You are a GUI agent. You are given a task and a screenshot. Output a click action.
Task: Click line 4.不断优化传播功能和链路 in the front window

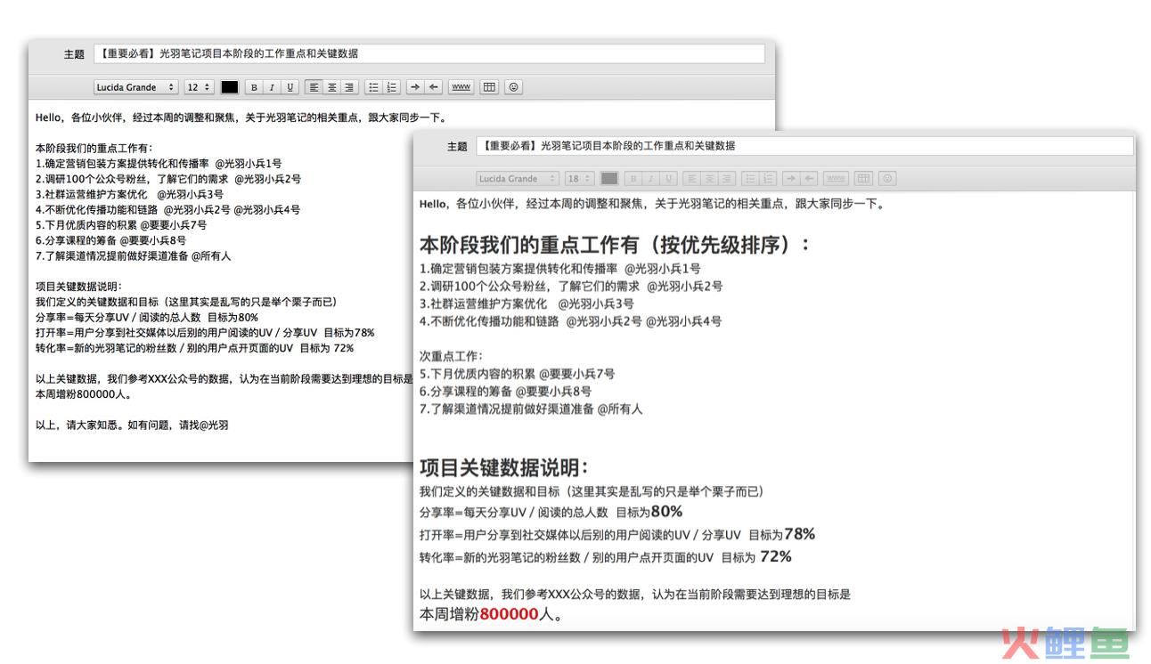pos(570,321)
